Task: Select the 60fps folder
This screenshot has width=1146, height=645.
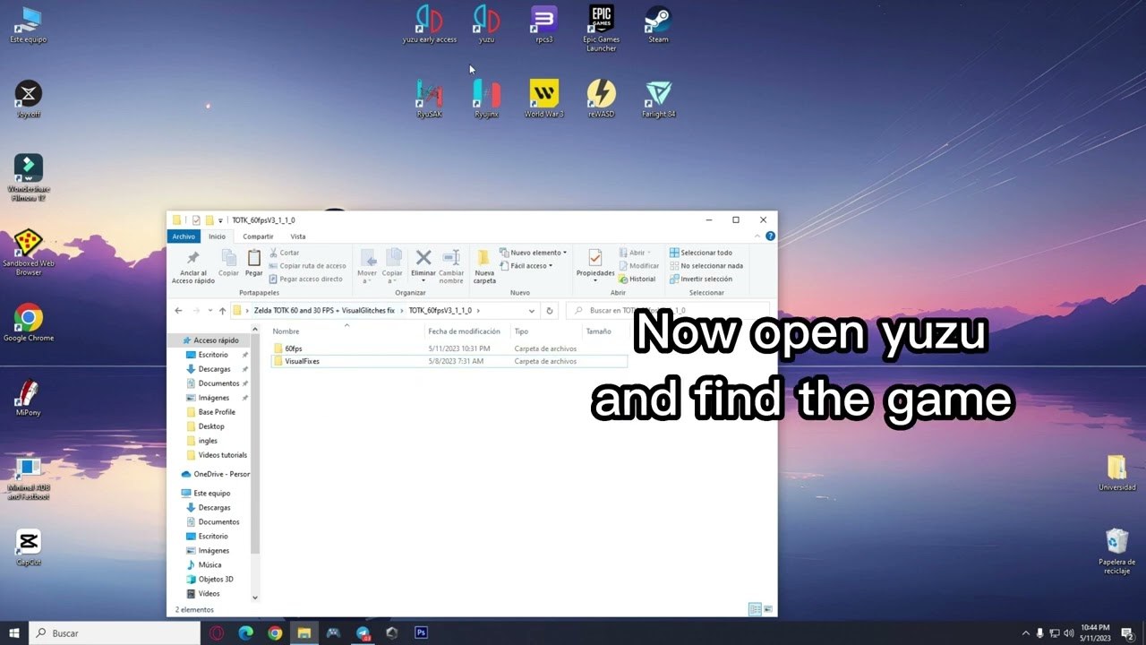Action: pos(449,348)
